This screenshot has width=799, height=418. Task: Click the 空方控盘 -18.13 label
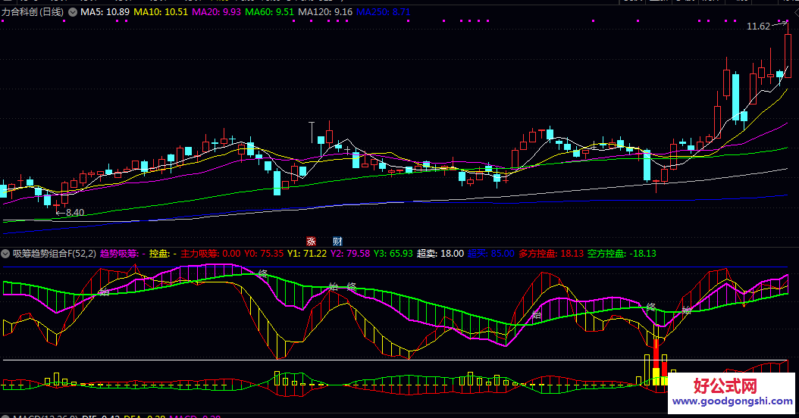coord(622,254)
